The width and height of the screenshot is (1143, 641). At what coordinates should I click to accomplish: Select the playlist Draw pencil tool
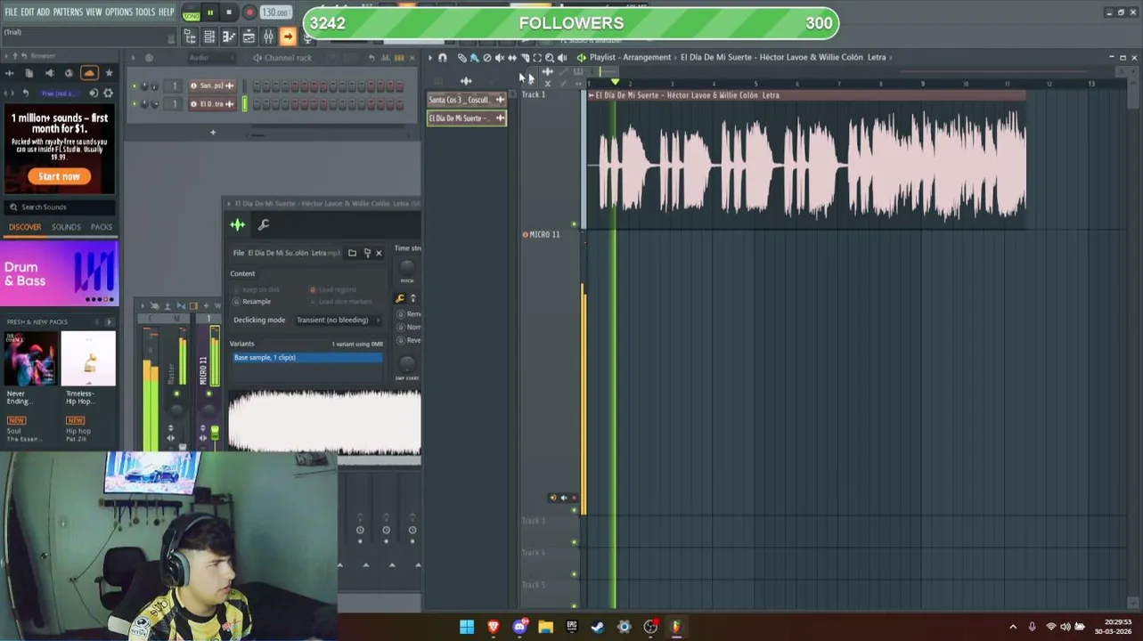pyautogui.click(x=461, y=58)
